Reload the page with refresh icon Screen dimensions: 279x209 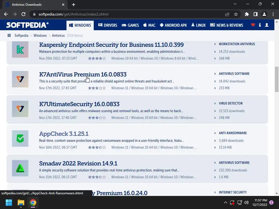23,14
